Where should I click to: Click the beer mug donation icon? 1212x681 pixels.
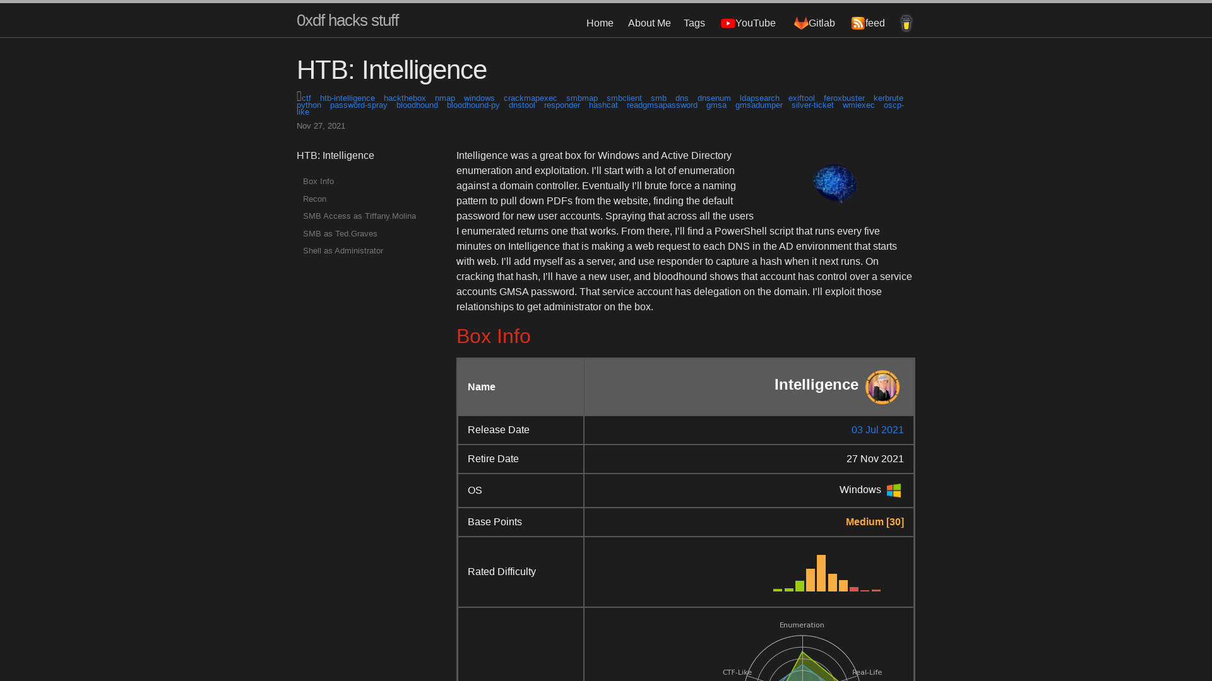(906, 23)
